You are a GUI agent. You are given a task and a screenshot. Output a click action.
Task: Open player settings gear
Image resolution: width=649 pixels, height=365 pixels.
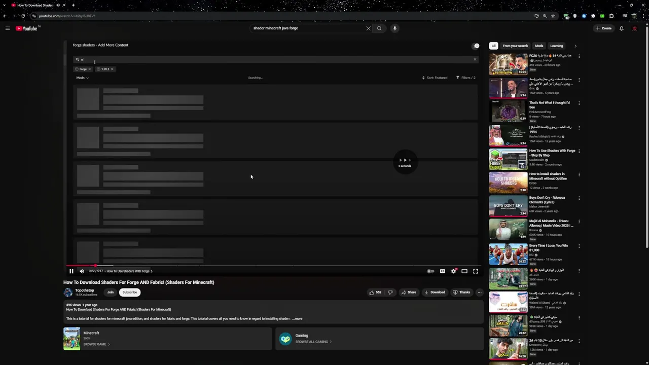(x=453, y=271)
